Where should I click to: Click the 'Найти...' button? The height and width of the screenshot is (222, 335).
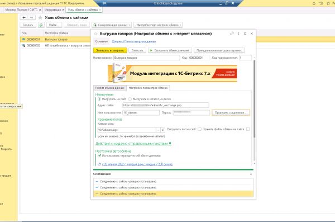pos(54,25)
